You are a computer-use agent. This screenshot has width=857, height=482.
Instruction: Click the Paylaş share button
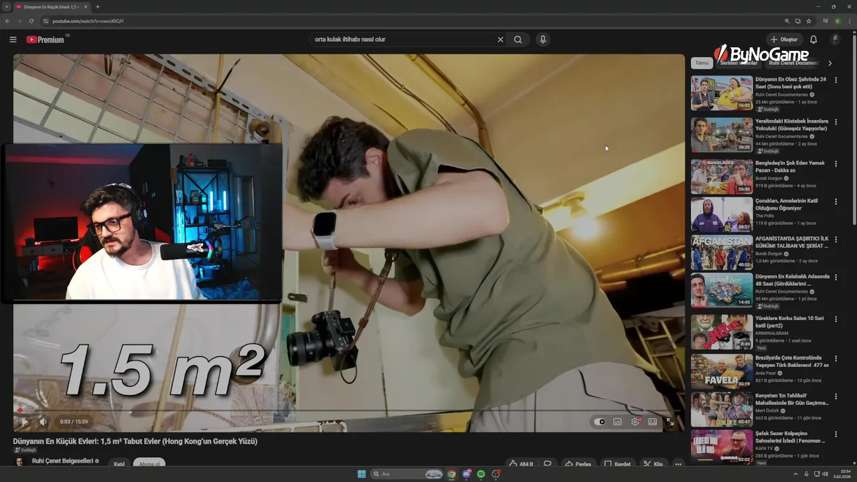click(x=578, y=463)
